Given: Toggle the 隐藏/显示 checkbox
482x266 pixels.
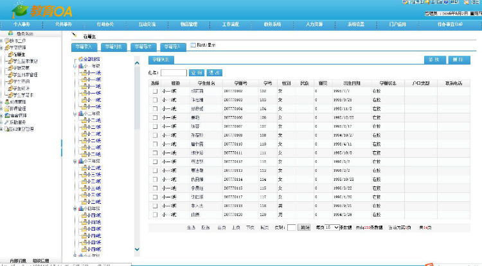Looking at the screenshot, I should 193,45.
